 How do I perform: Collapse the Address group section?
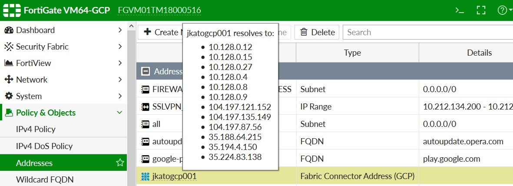(146, 71)
